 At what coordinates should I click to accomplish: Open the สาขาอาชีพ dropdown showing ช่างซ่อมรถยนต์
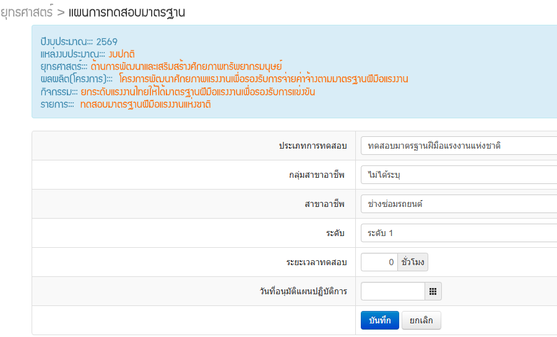coord(458,204)
